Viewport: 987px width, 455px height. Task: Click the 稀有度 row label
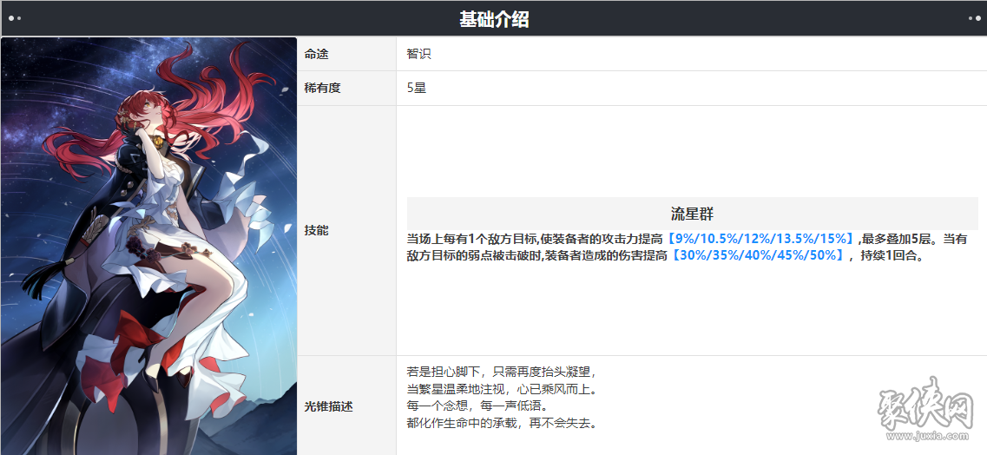(322, 88)
